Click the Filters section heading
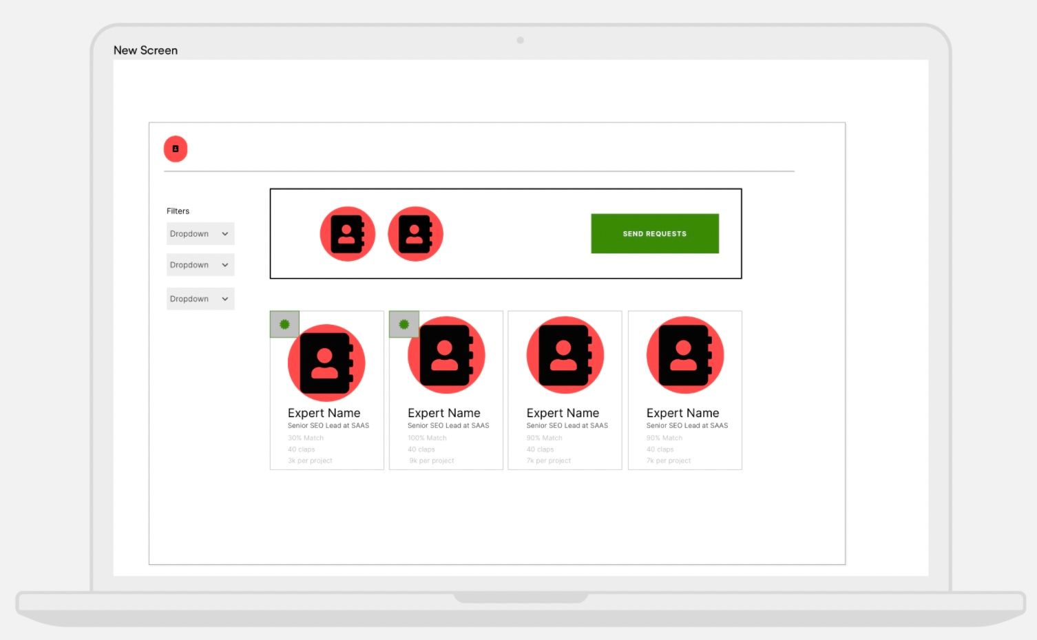 coord(178,211)
